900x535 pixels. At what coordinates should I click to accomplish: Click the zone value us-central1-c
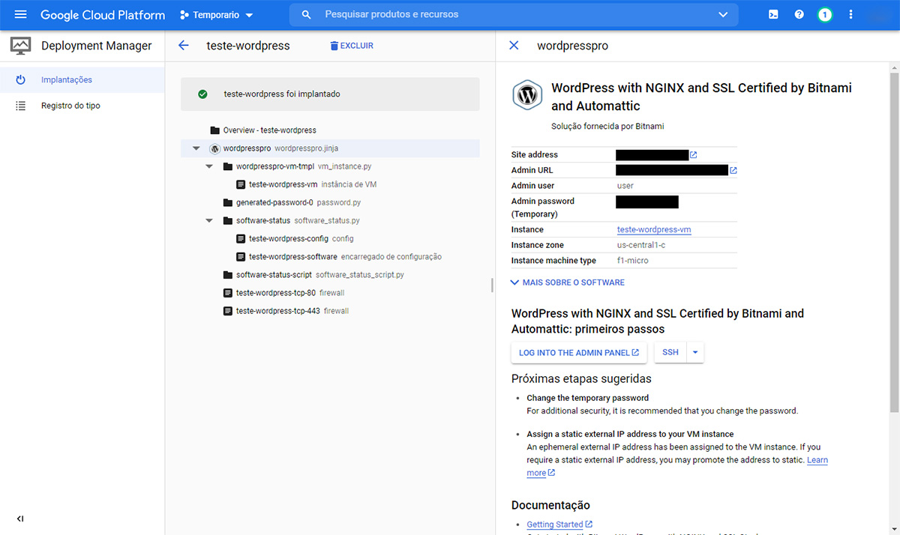[641, 246]
